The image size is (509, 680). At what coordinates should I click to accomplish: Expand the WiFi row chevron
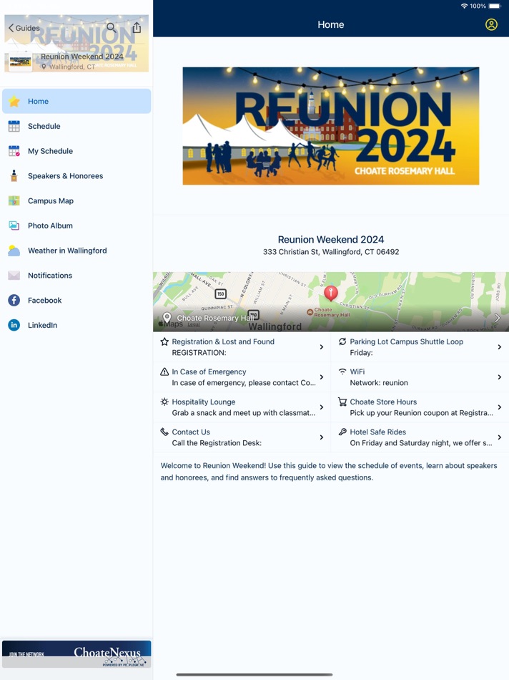[x=500, y=377]
